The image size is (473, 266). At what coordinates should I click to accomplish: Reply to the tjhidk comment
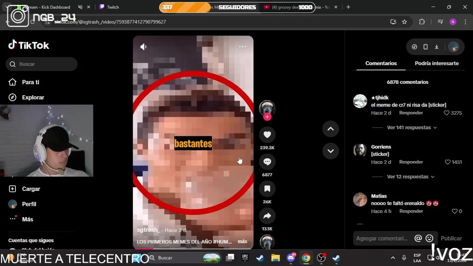click(x=411, y=113)
